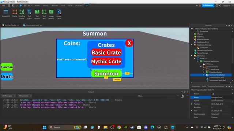Viewport: 234px width, 131px height.
Task: Insert an Image Button element
Action: [51, 14]
